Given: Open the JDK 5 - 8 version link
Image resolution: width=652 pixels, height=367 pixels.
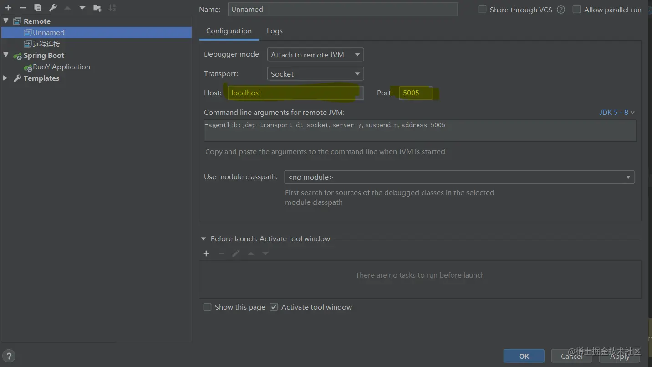Looking at the screenshot, I should click(616, 112).
